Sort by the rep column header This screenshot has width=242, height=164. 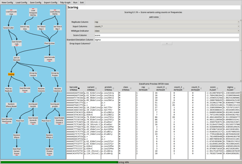click(145, 88)
